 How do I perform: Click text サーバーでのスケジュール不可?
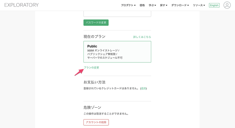[105, 58]
